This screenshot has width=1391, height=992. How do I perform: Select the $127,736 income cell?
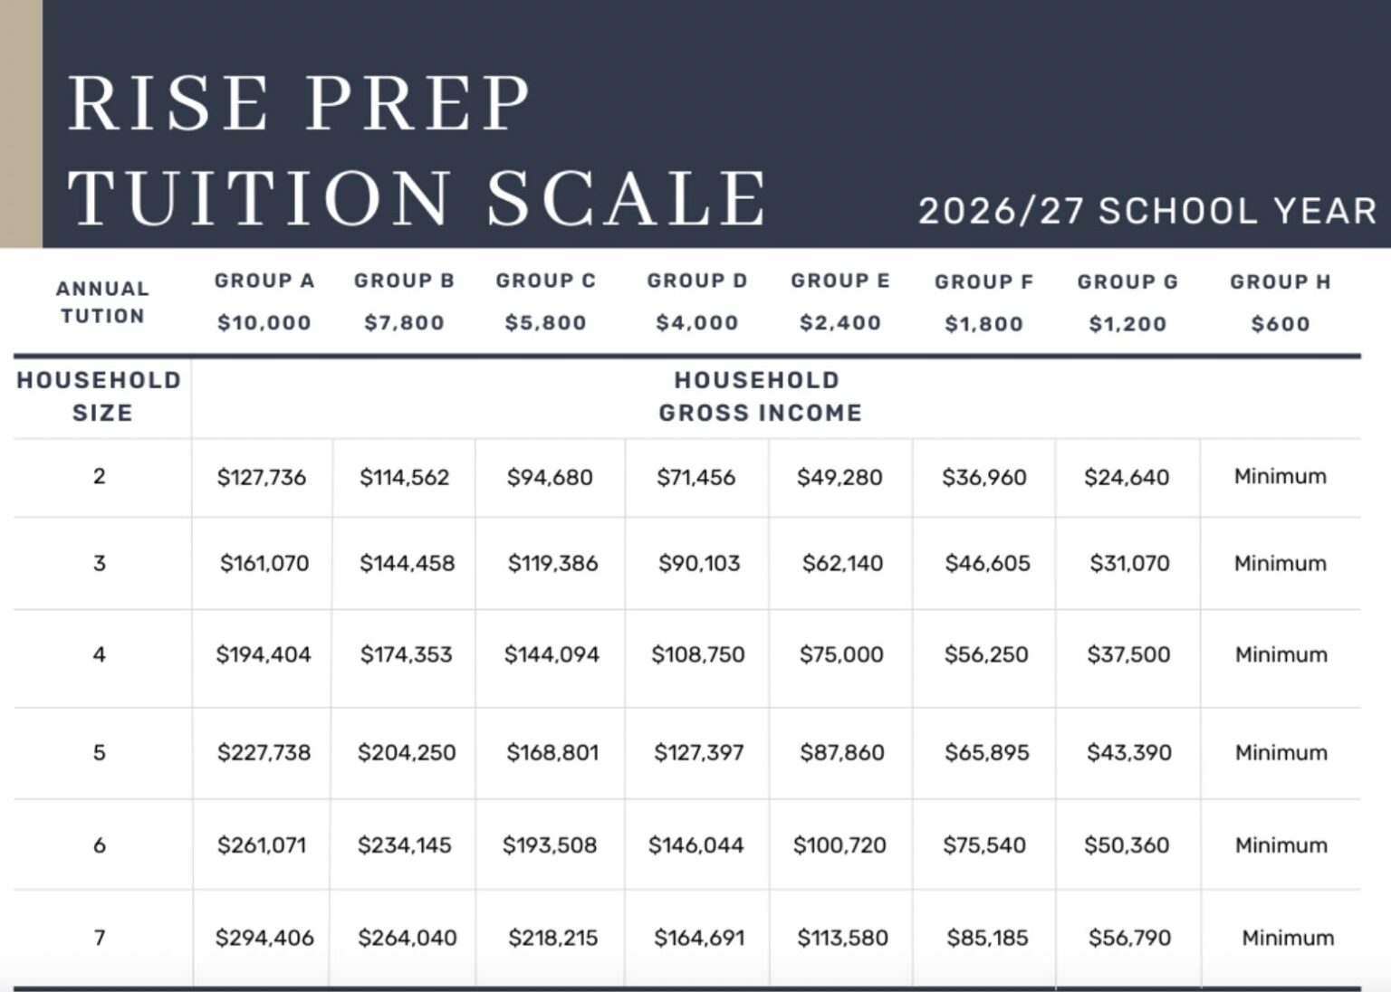coord(262,477)
